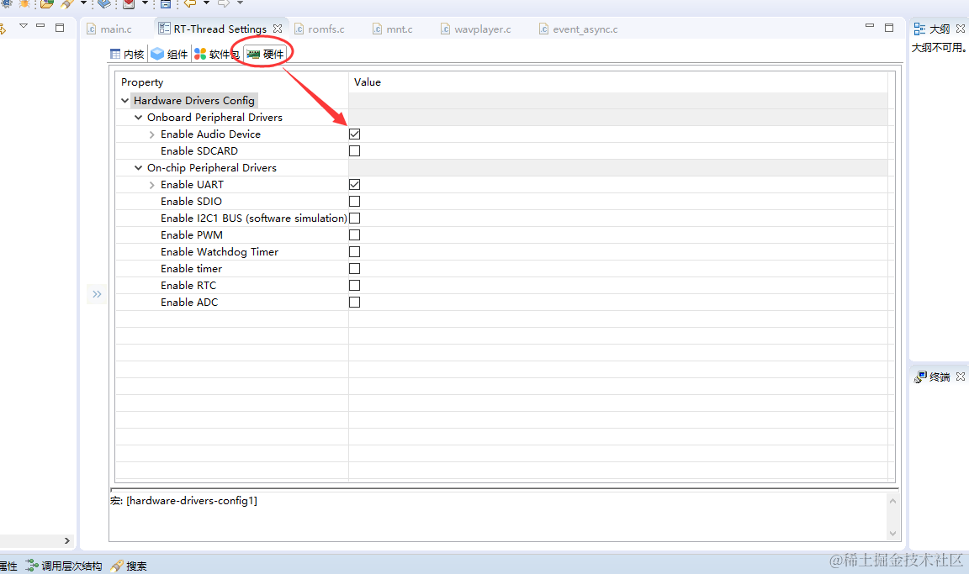Image resolution: width=969 pixels, height=574 pixels.
Task: Switch to the main.c tab
Action: (109, 29)
